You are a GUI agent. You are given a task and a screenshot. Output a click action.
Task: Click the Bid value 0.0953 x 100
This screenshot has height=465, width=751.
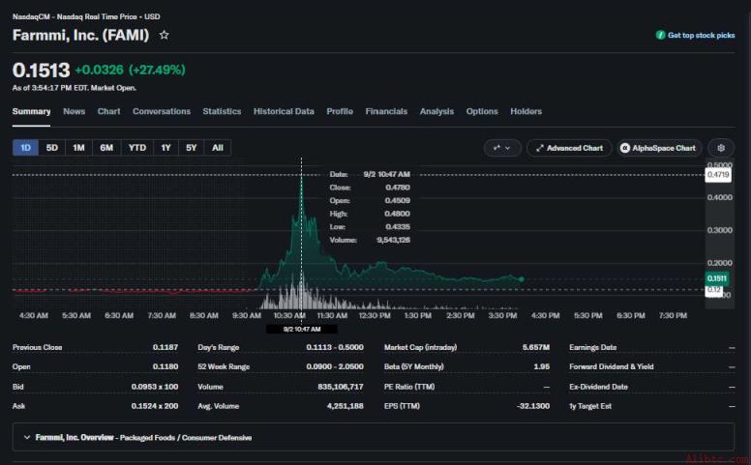click(155, 387)
